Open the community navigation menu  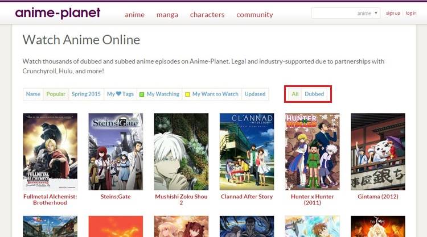tap(254, 15)
